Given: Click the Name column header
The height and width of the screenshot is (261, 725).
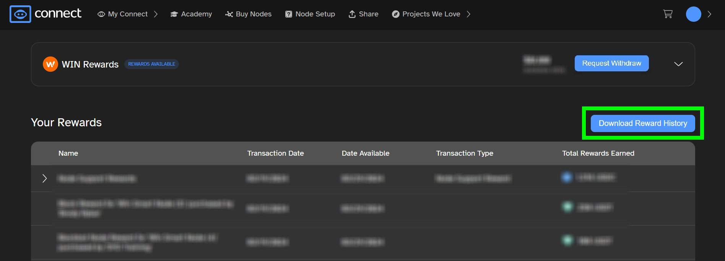Looking at the screenshot, I should pos(68,153).
